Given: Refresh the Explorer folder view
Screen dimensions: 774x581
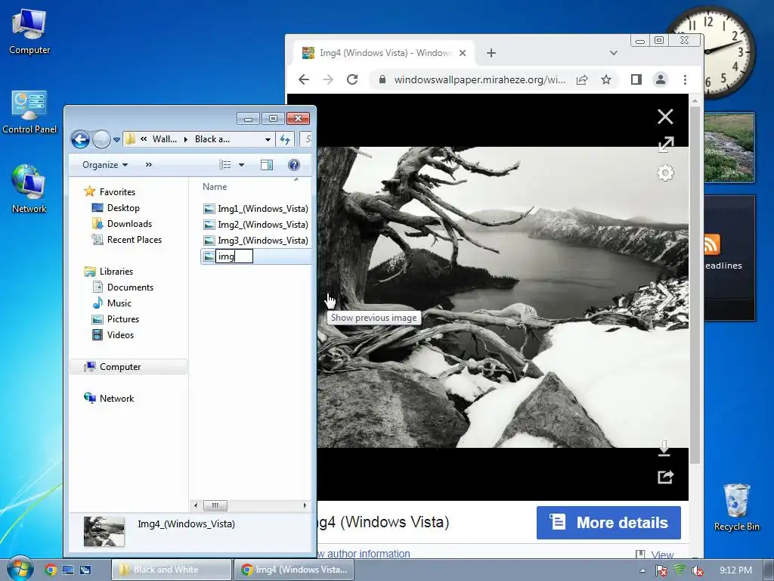Looking at the screenshot, I should 285,139.
